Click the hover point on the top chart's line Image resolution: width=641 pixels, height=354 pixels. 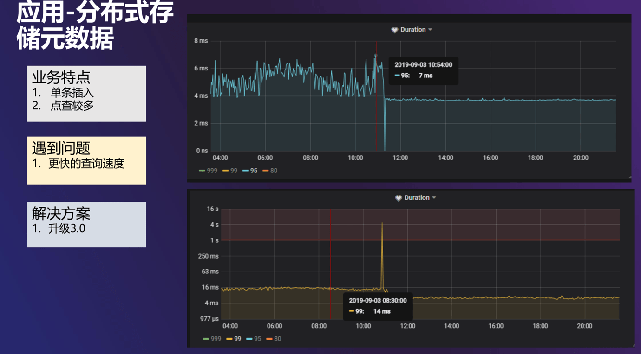(x=376, y=56)
